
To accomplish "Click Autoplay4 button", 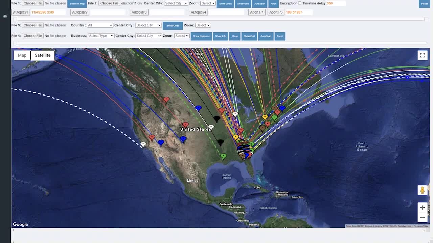I will [198, 12].
